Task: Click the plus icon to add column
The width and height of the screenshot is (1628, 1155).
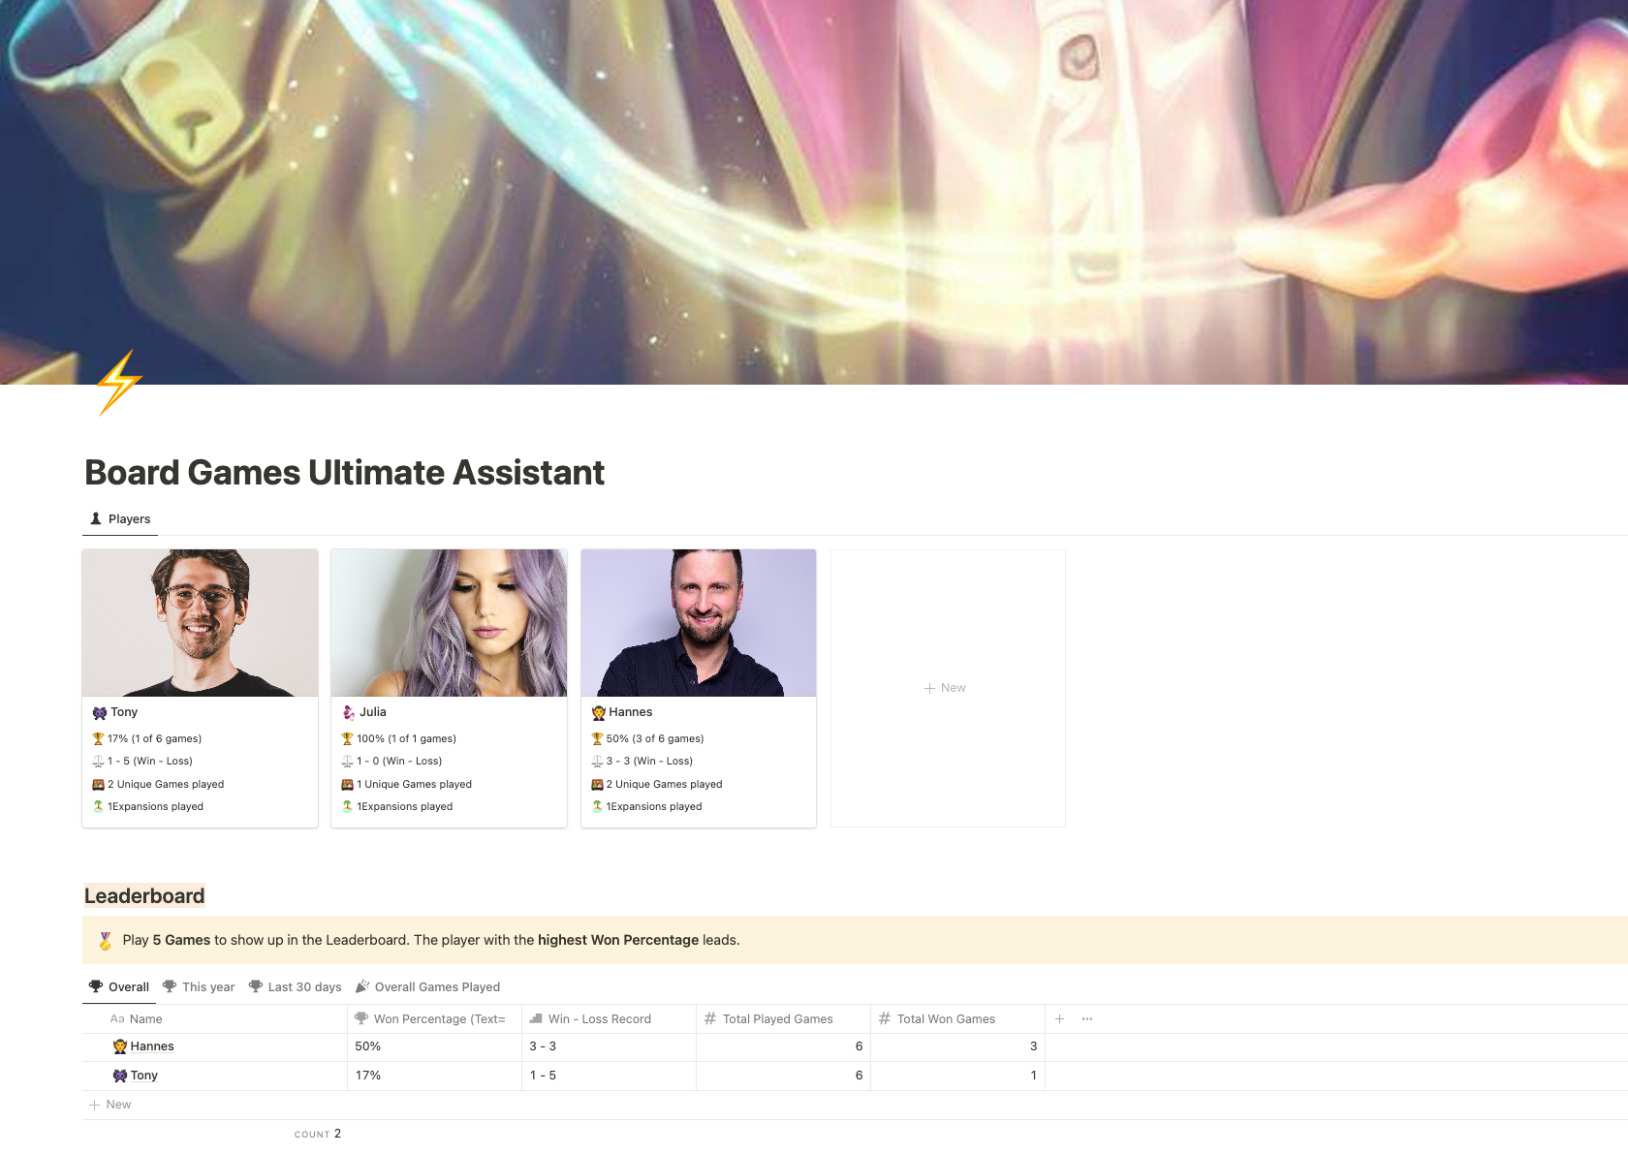Action: point(1059,1018)
